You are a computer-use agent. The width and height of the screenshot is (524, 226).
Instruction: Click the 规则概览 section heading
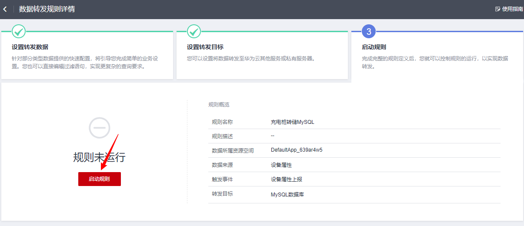pos(219,105)
